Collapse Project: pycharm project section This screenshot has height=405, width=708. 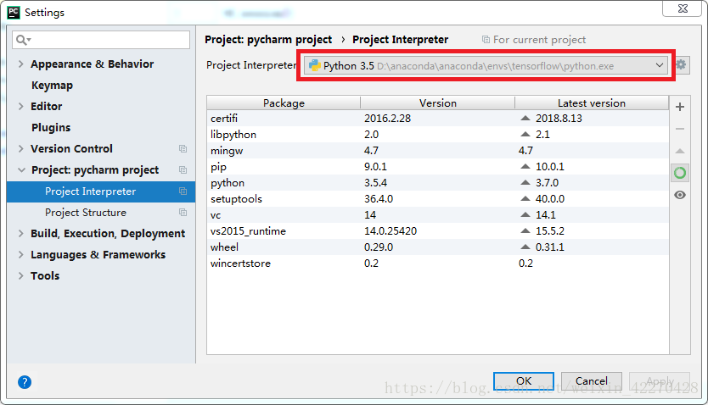21,169
